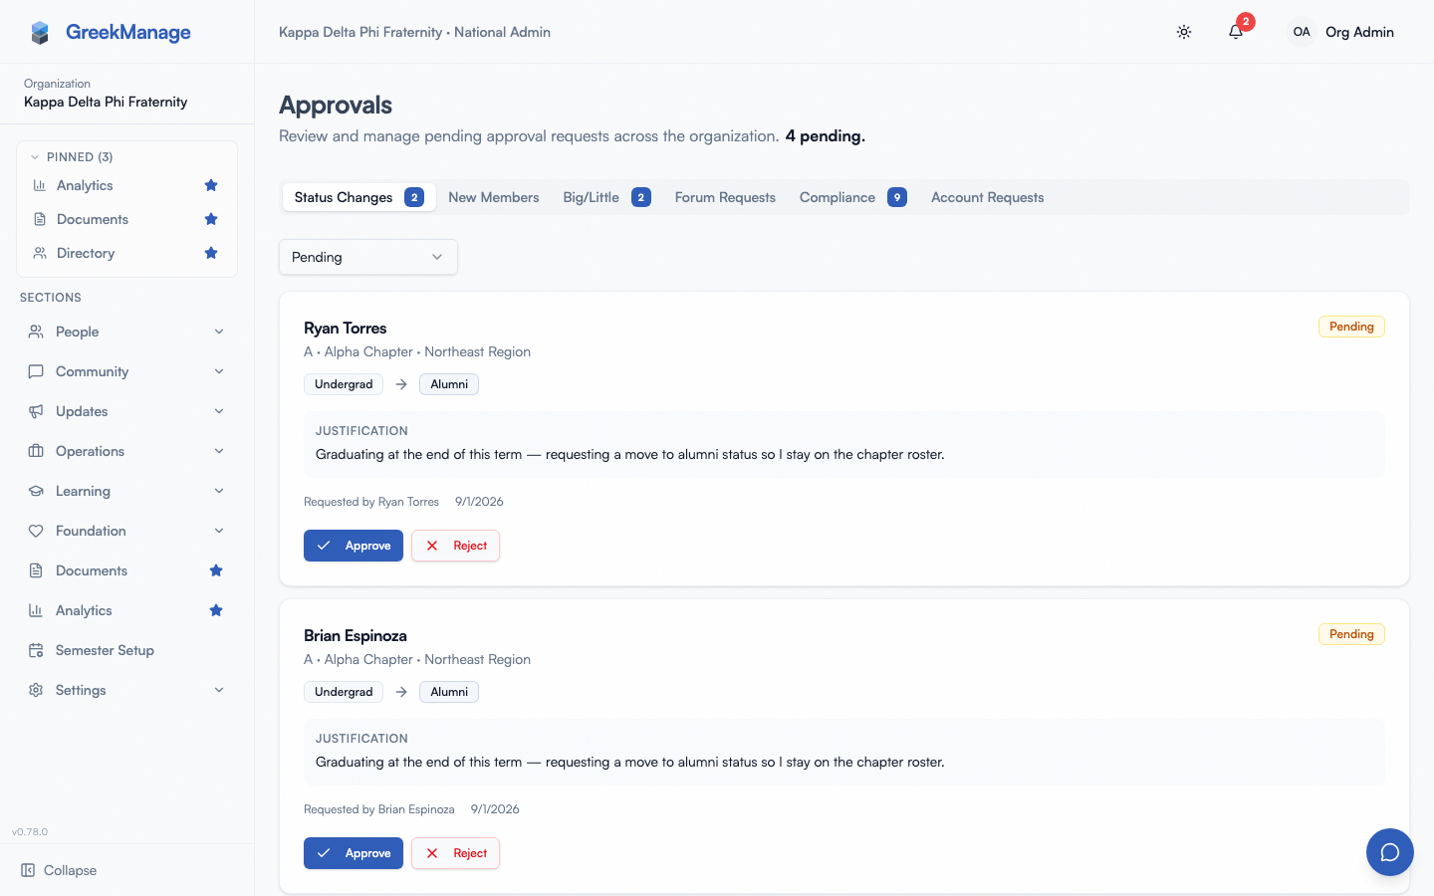Image resolution: width=1434 pixels, height=896 pixels.
Task: Click Semester Setup in sidebar
Action: [127, 650]
